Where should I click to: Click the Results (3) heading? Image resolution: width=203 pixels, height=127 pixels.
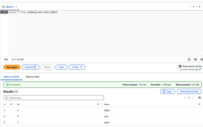pos(11,92)
